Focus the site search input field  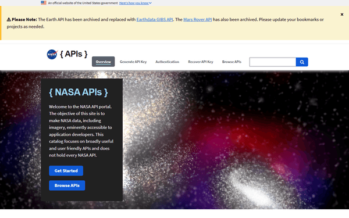point(273,62)
